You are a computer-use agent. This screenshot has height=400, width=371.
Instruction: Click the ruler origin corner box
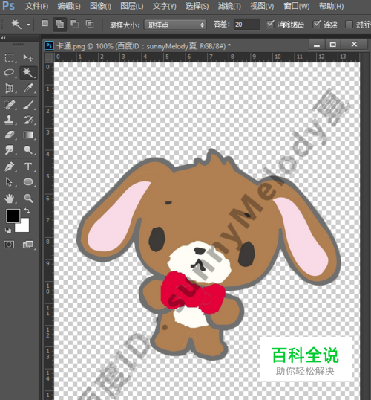(x=49, y=57)
